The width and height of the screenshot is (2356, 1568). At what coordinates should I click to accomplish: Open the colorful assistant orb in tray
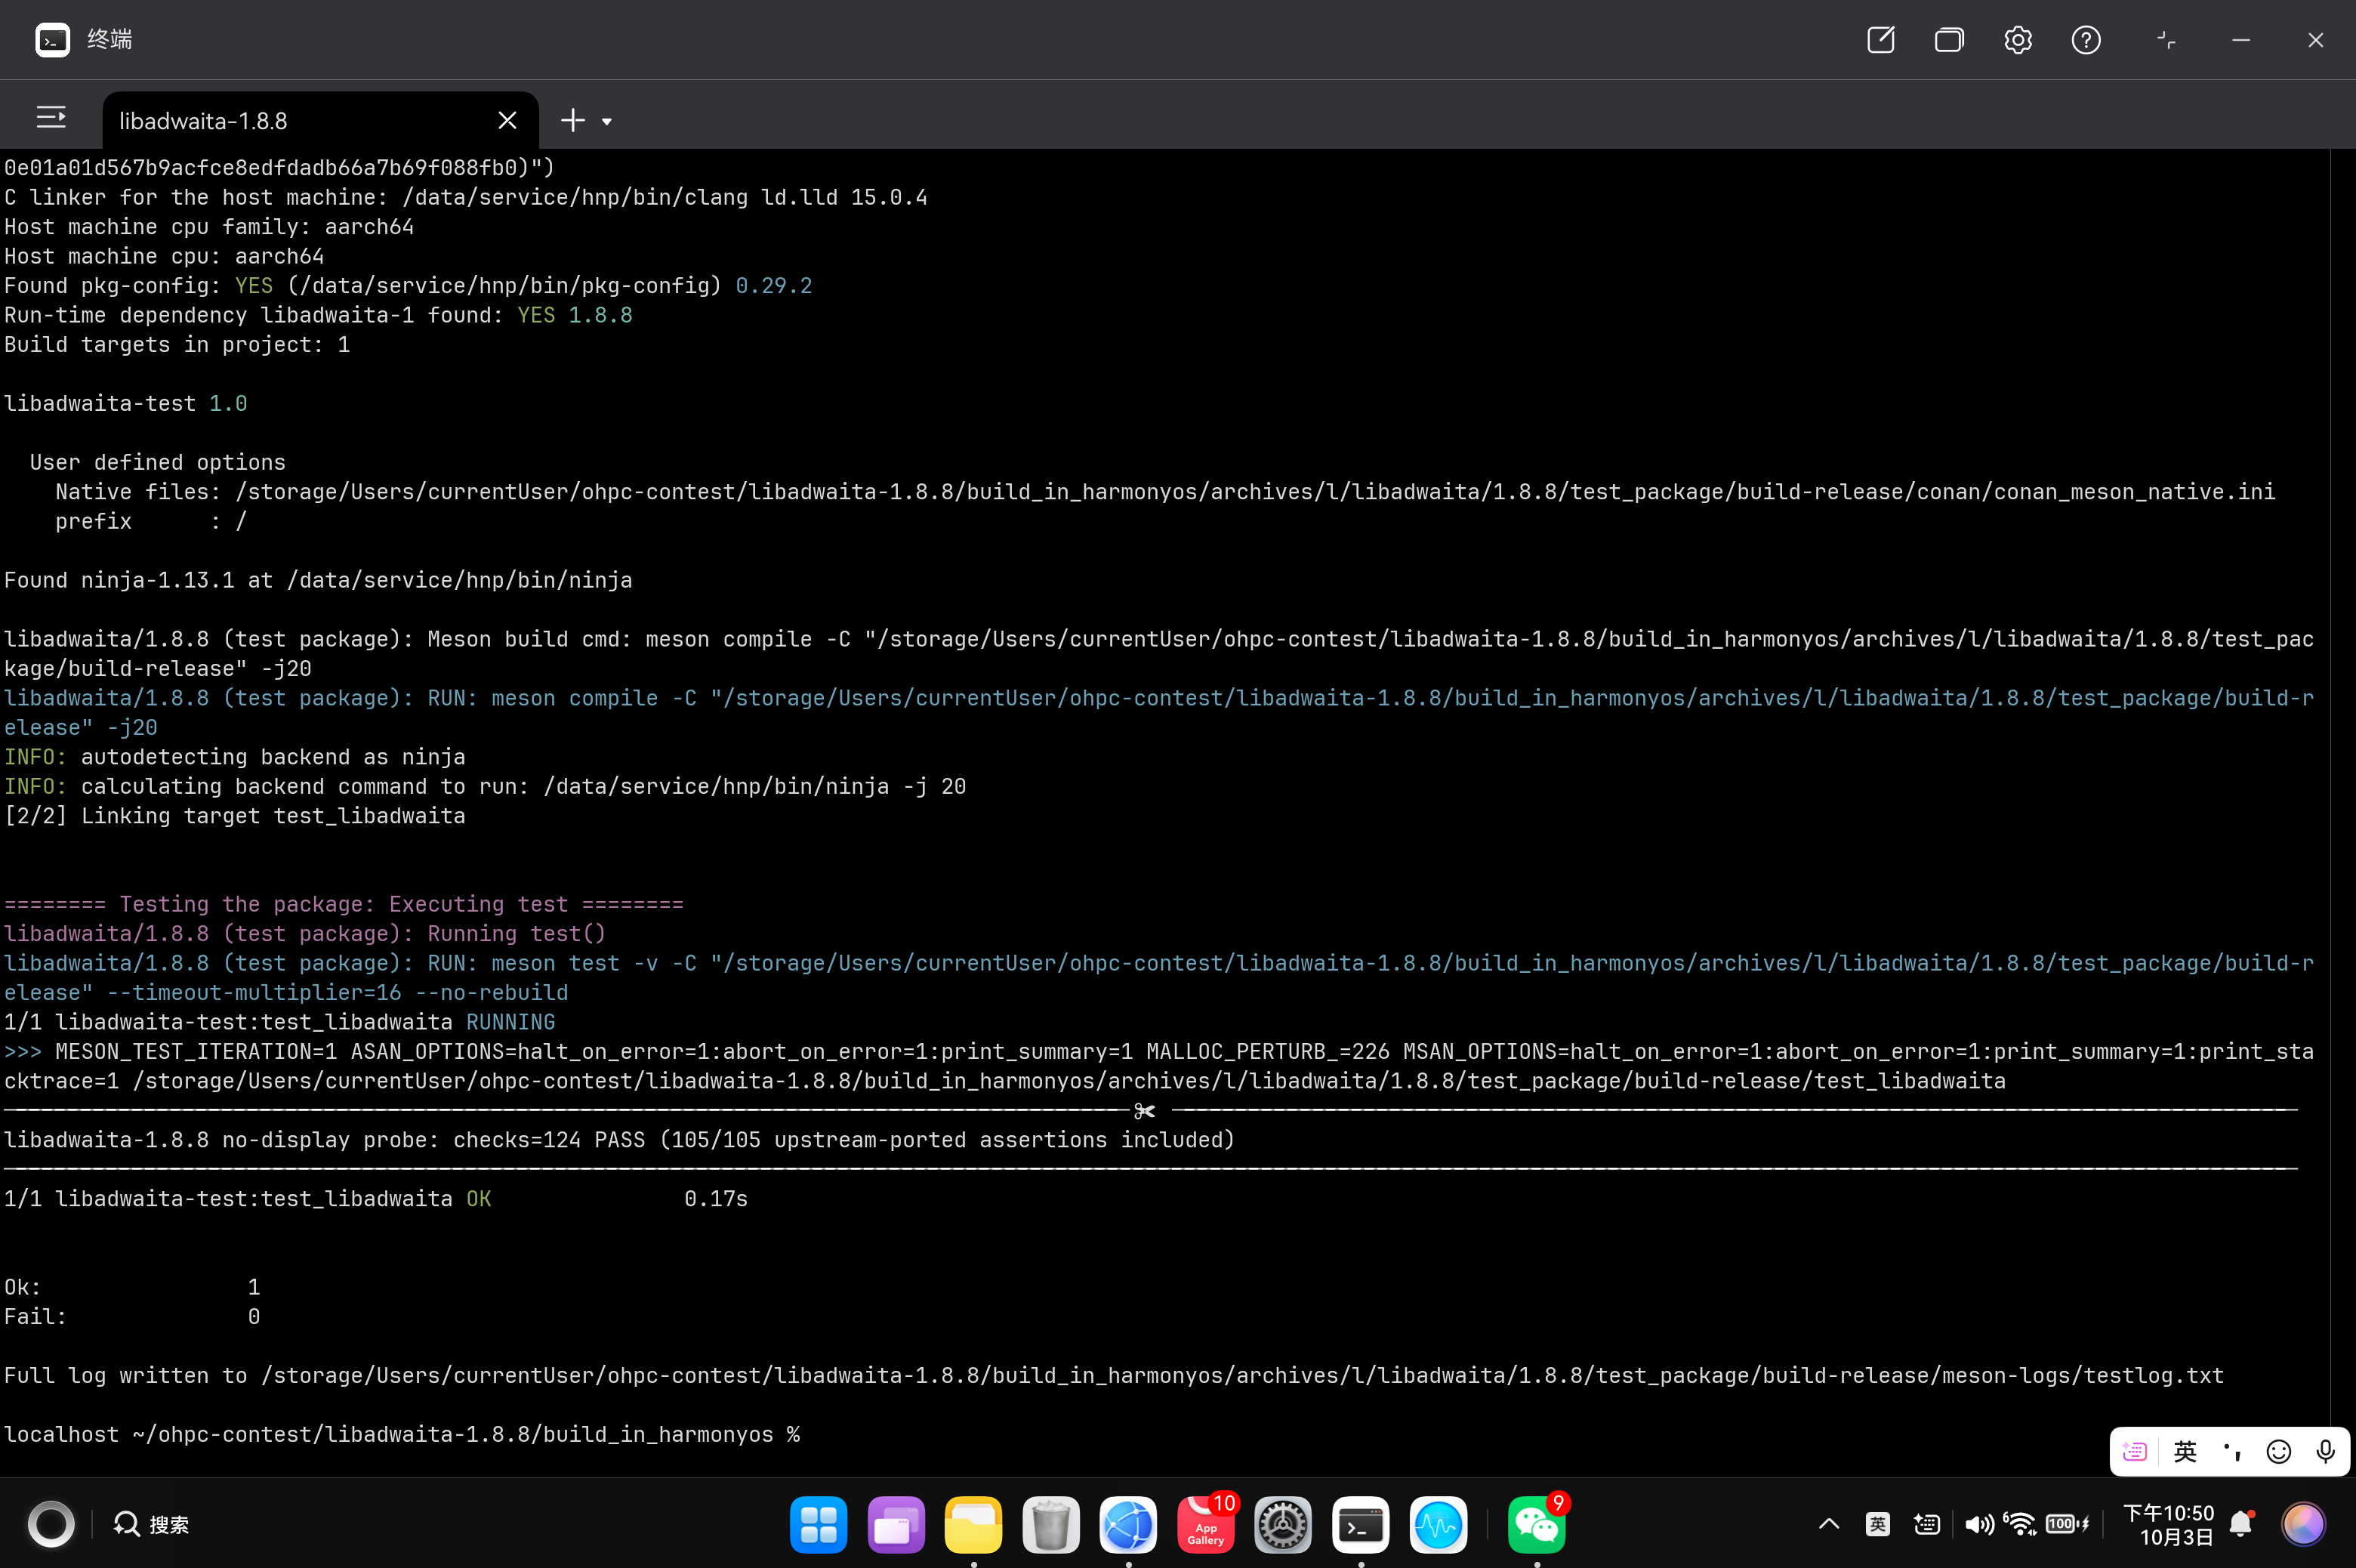(2303, 1524)
